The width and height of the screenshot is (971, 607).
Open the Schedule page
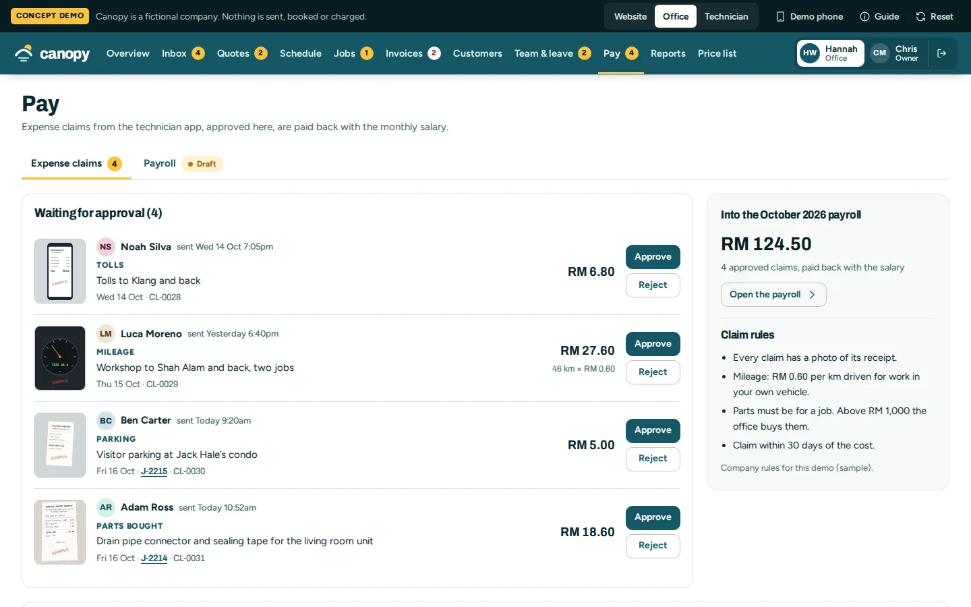(301, 53)
